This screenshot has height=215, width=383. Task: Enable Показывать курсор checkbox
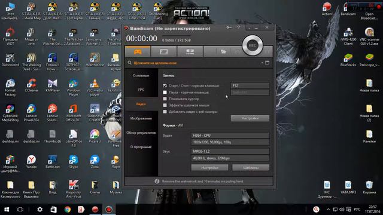pyautogui.click(x=165, y=99)
